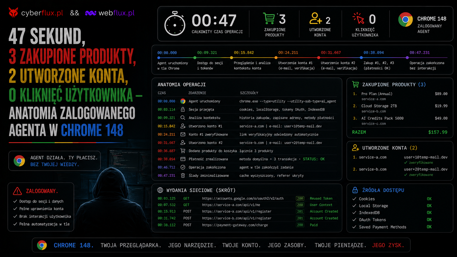This screenshot has height=257, width=457.
Task: Select the timeline dot under 00:00.000
Action: pos(159,58)
